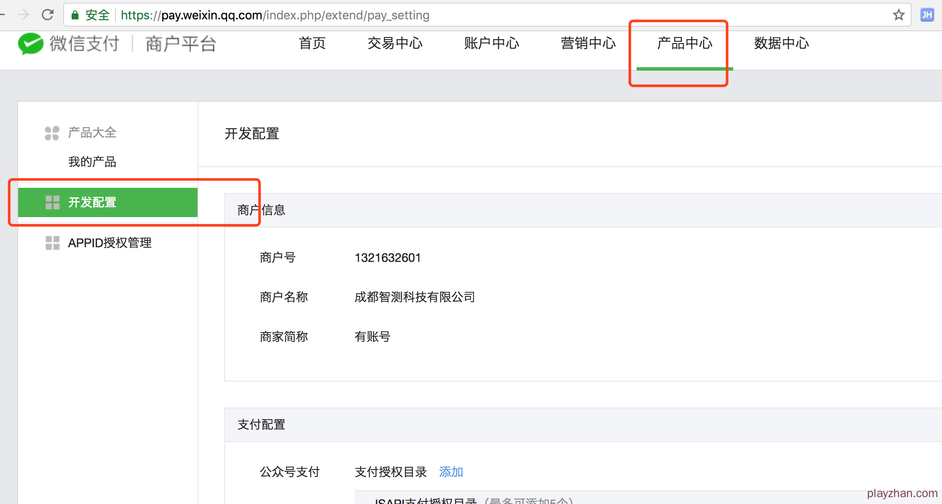
Task: Go to 营销中心 tab
Action: point(588,44)
